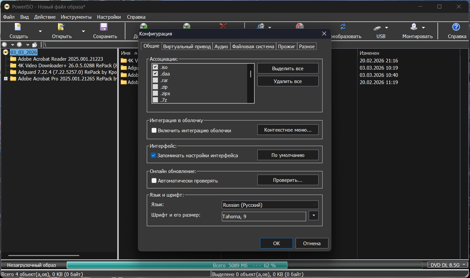Click the USB drive toolbar icon
Viewport: 470px width, 278px height.
[x=377, y=28]
